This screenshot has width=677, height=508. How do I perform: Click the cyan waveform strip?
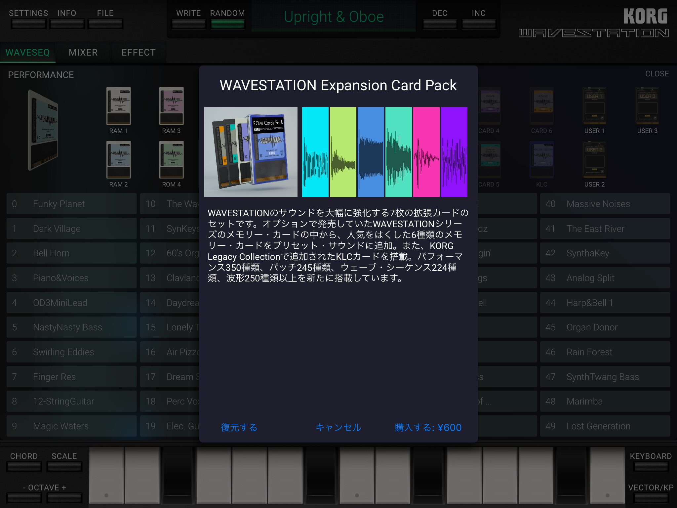[x=315, y=152]
